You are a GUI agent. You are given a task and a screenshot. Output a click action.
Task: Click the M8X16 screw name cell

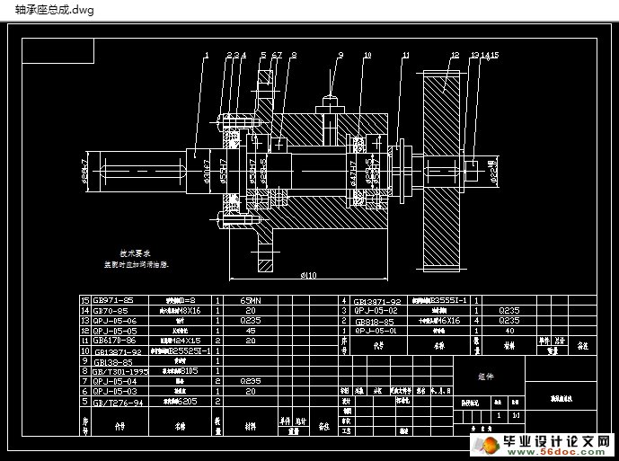[x=180, y=311]
